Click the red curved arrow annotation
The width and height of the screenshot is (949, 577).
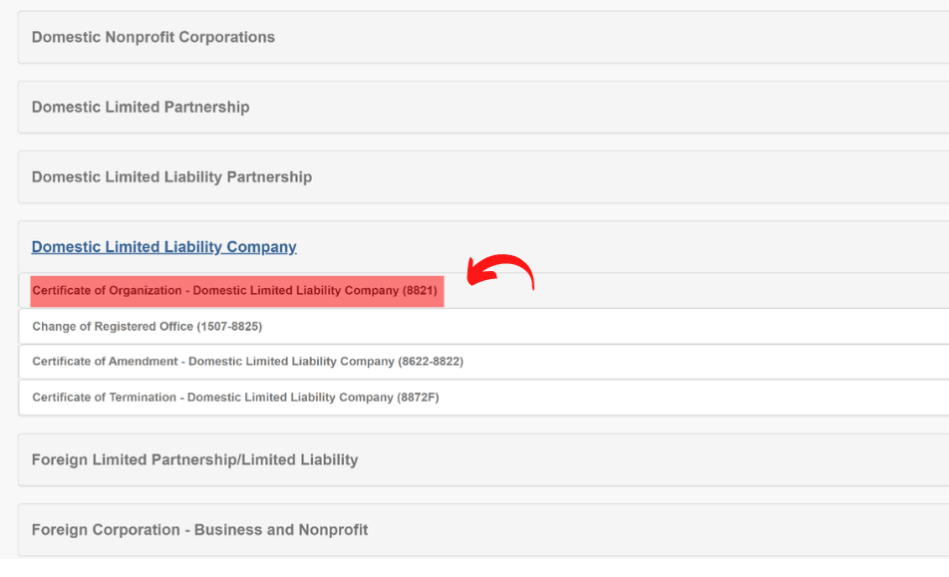click(500, 272)
